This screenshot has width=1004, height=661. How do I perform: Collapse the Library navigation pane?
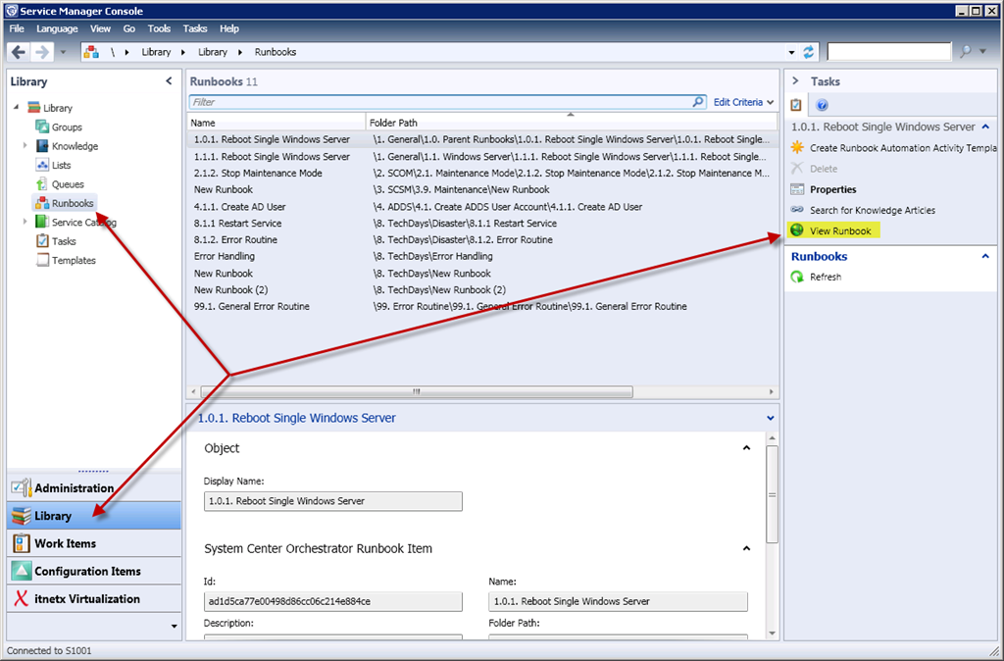click(x=169, y=81)
